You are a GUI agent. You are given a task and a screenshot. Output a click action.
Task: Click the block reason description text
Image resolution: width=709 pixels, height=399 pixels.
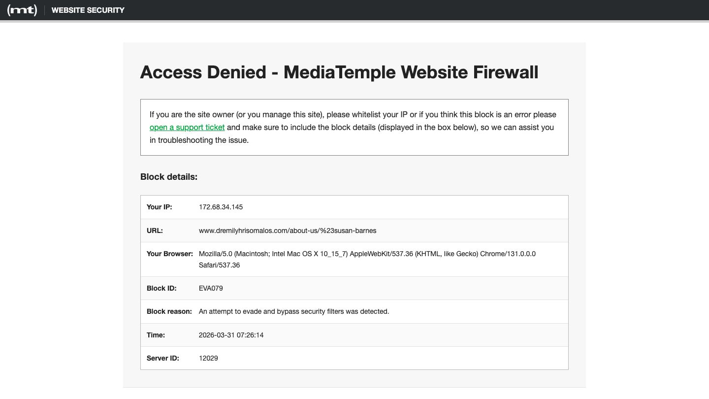(x=293, y=311)
